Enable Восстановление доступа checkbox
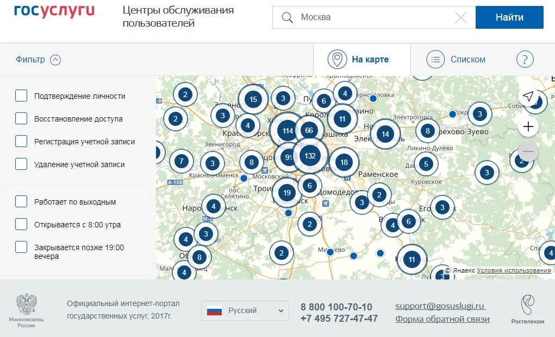 [x=21, y=118]
